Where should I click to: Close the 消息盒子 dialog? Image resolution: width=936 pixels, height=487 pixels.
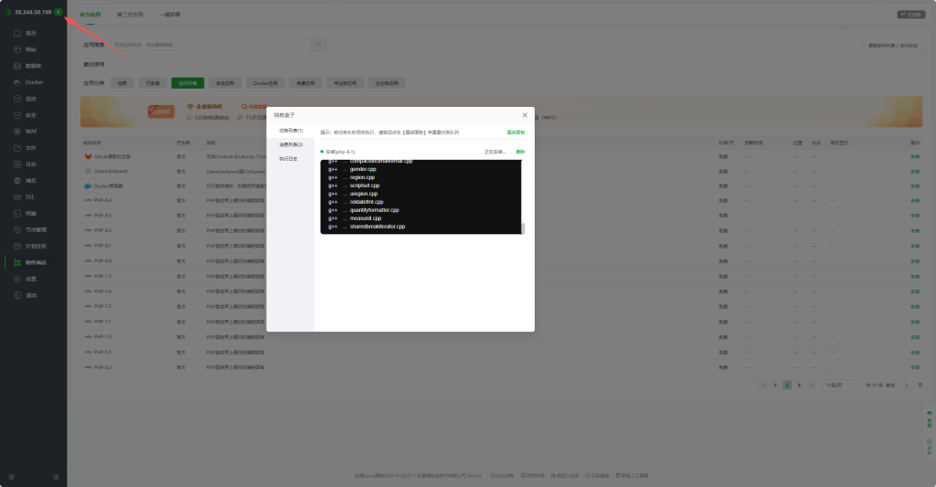click(x=525, y=115)
